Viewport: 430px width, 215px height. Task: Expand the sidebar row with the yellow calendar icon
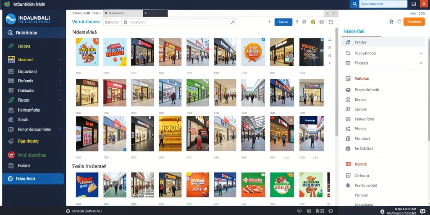click(x=60, y=60)
